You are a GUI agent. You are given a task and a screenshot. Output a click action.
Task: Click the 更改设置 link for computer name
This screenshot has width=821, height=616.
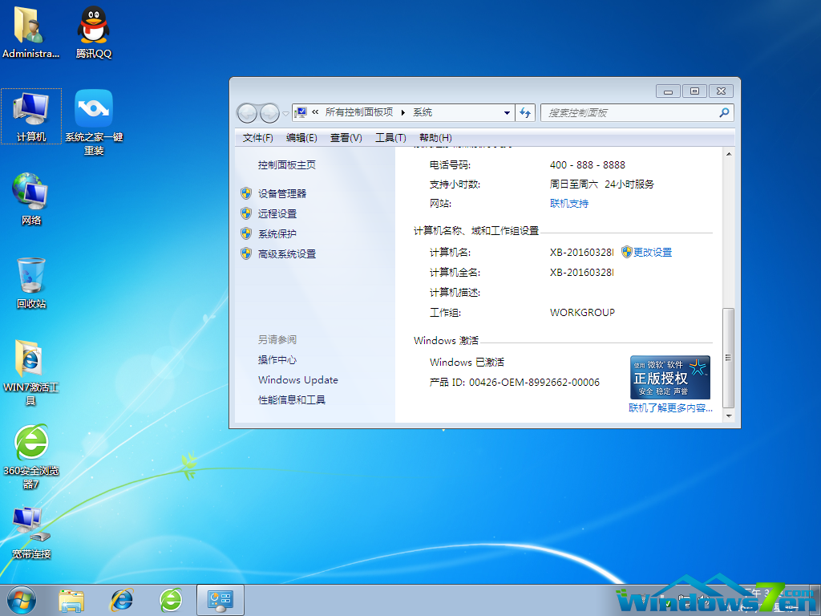pyautogui.click(x=652, y=252)
